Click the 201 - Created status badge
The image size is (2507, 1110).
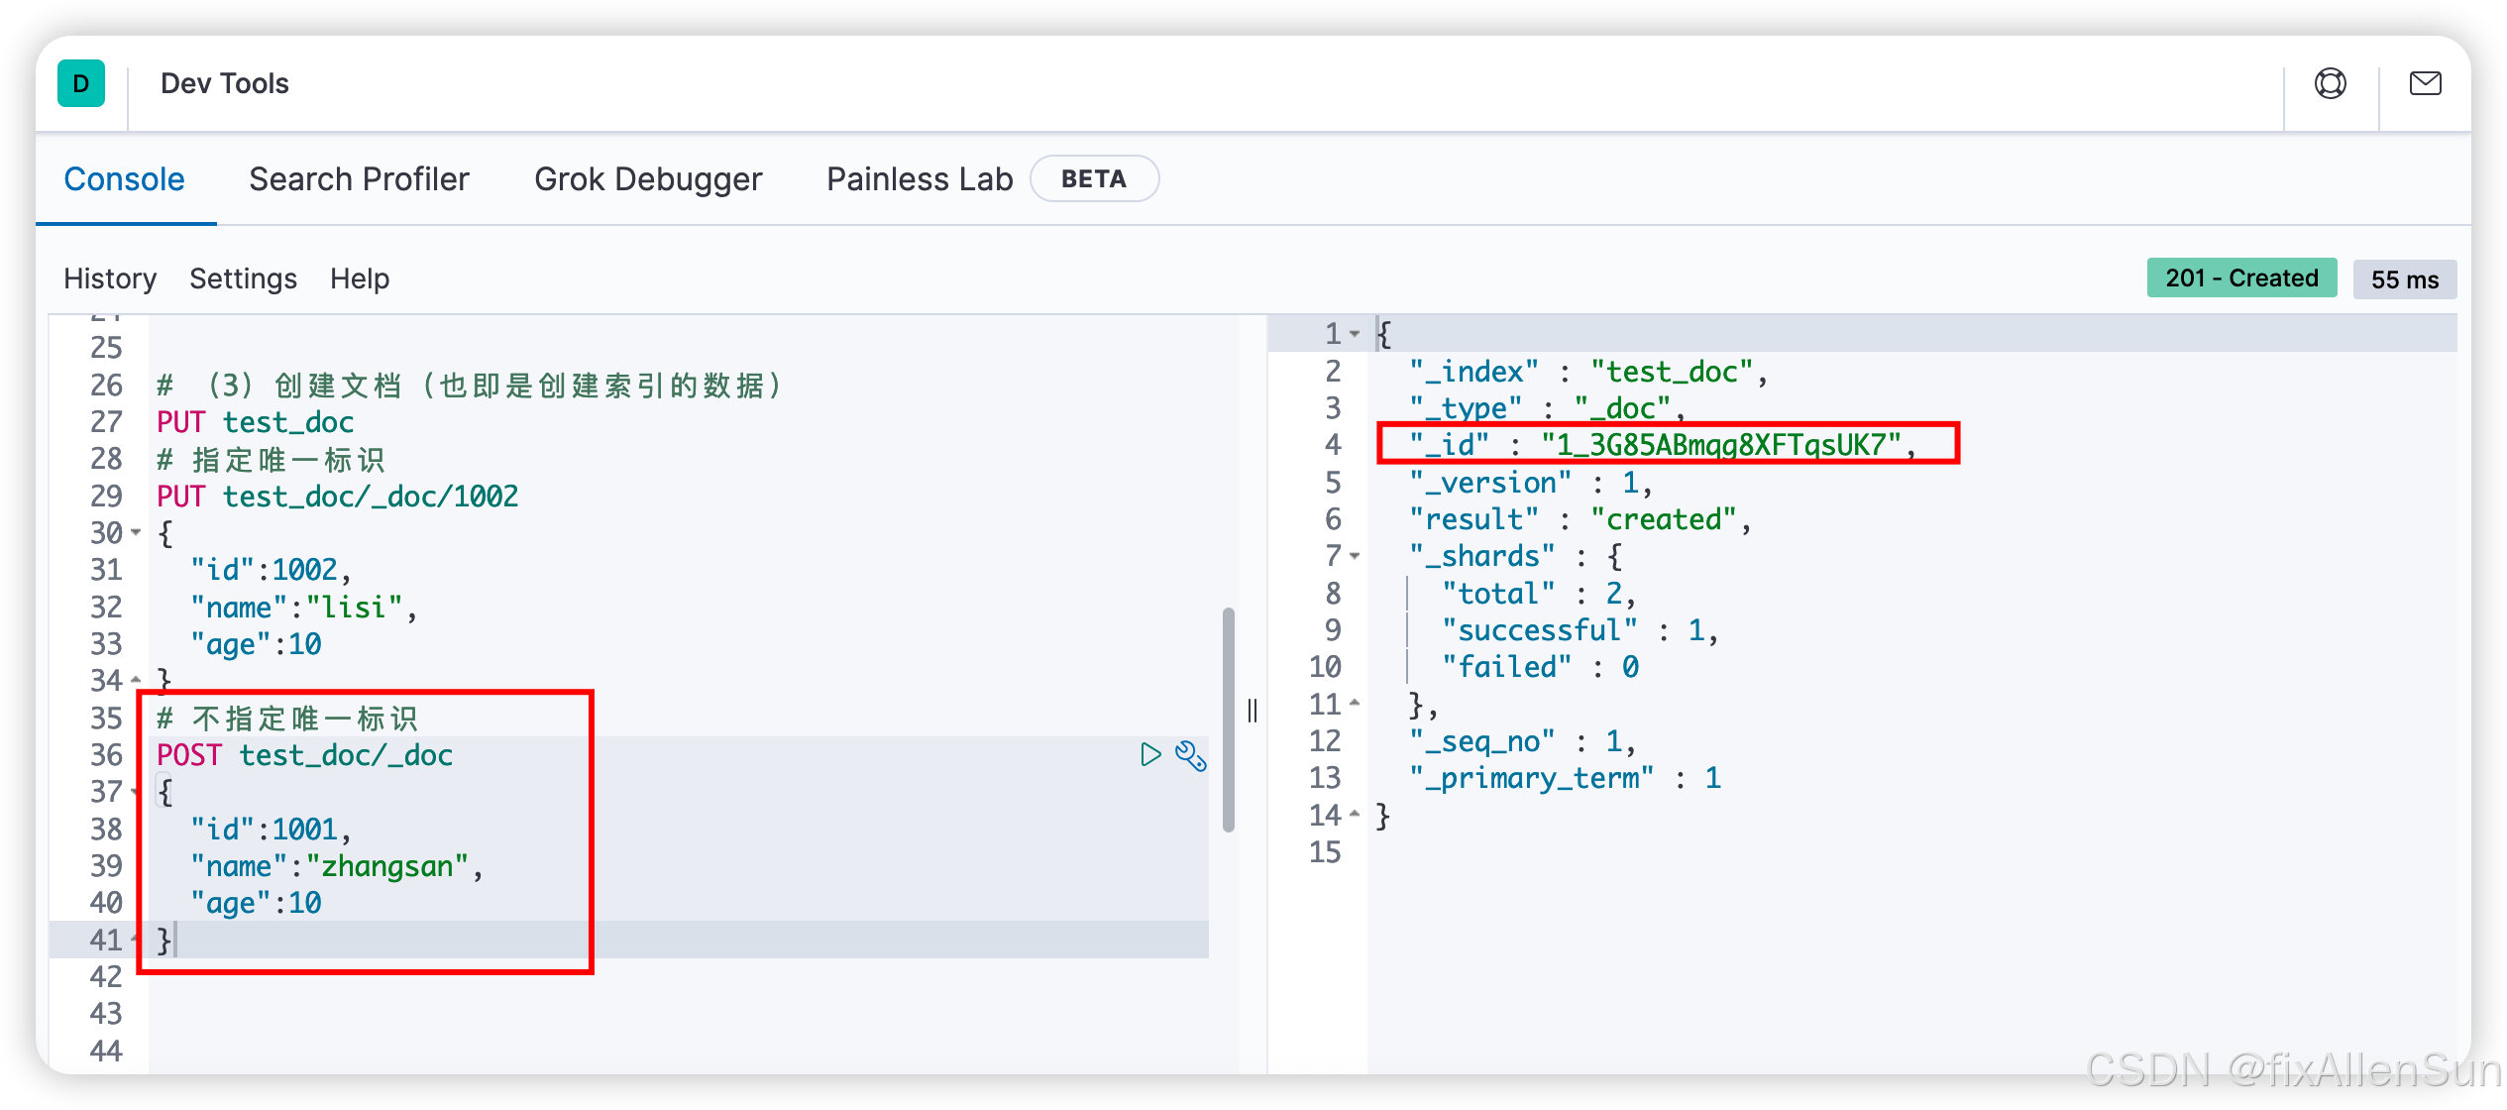point(2241,278)
